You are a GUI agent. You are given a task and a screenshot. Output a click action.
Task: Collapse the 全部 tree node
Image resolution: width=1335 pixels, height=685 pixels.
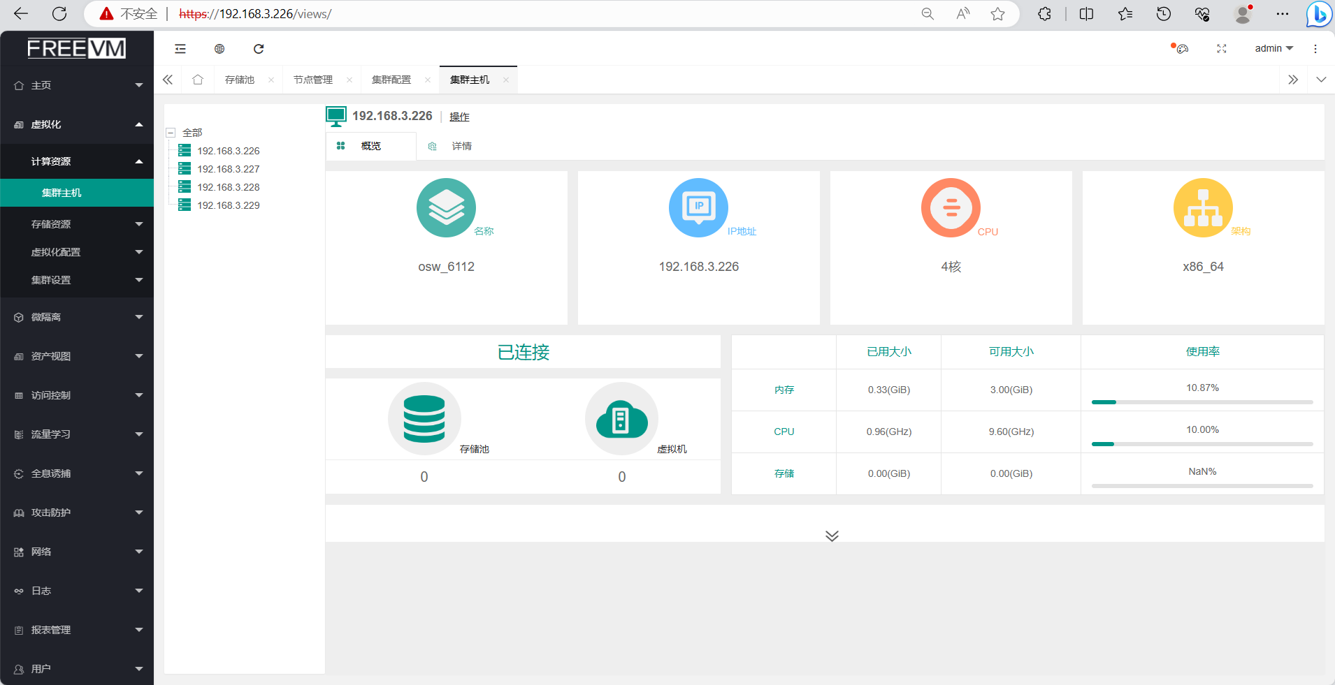tap(171, 133)
